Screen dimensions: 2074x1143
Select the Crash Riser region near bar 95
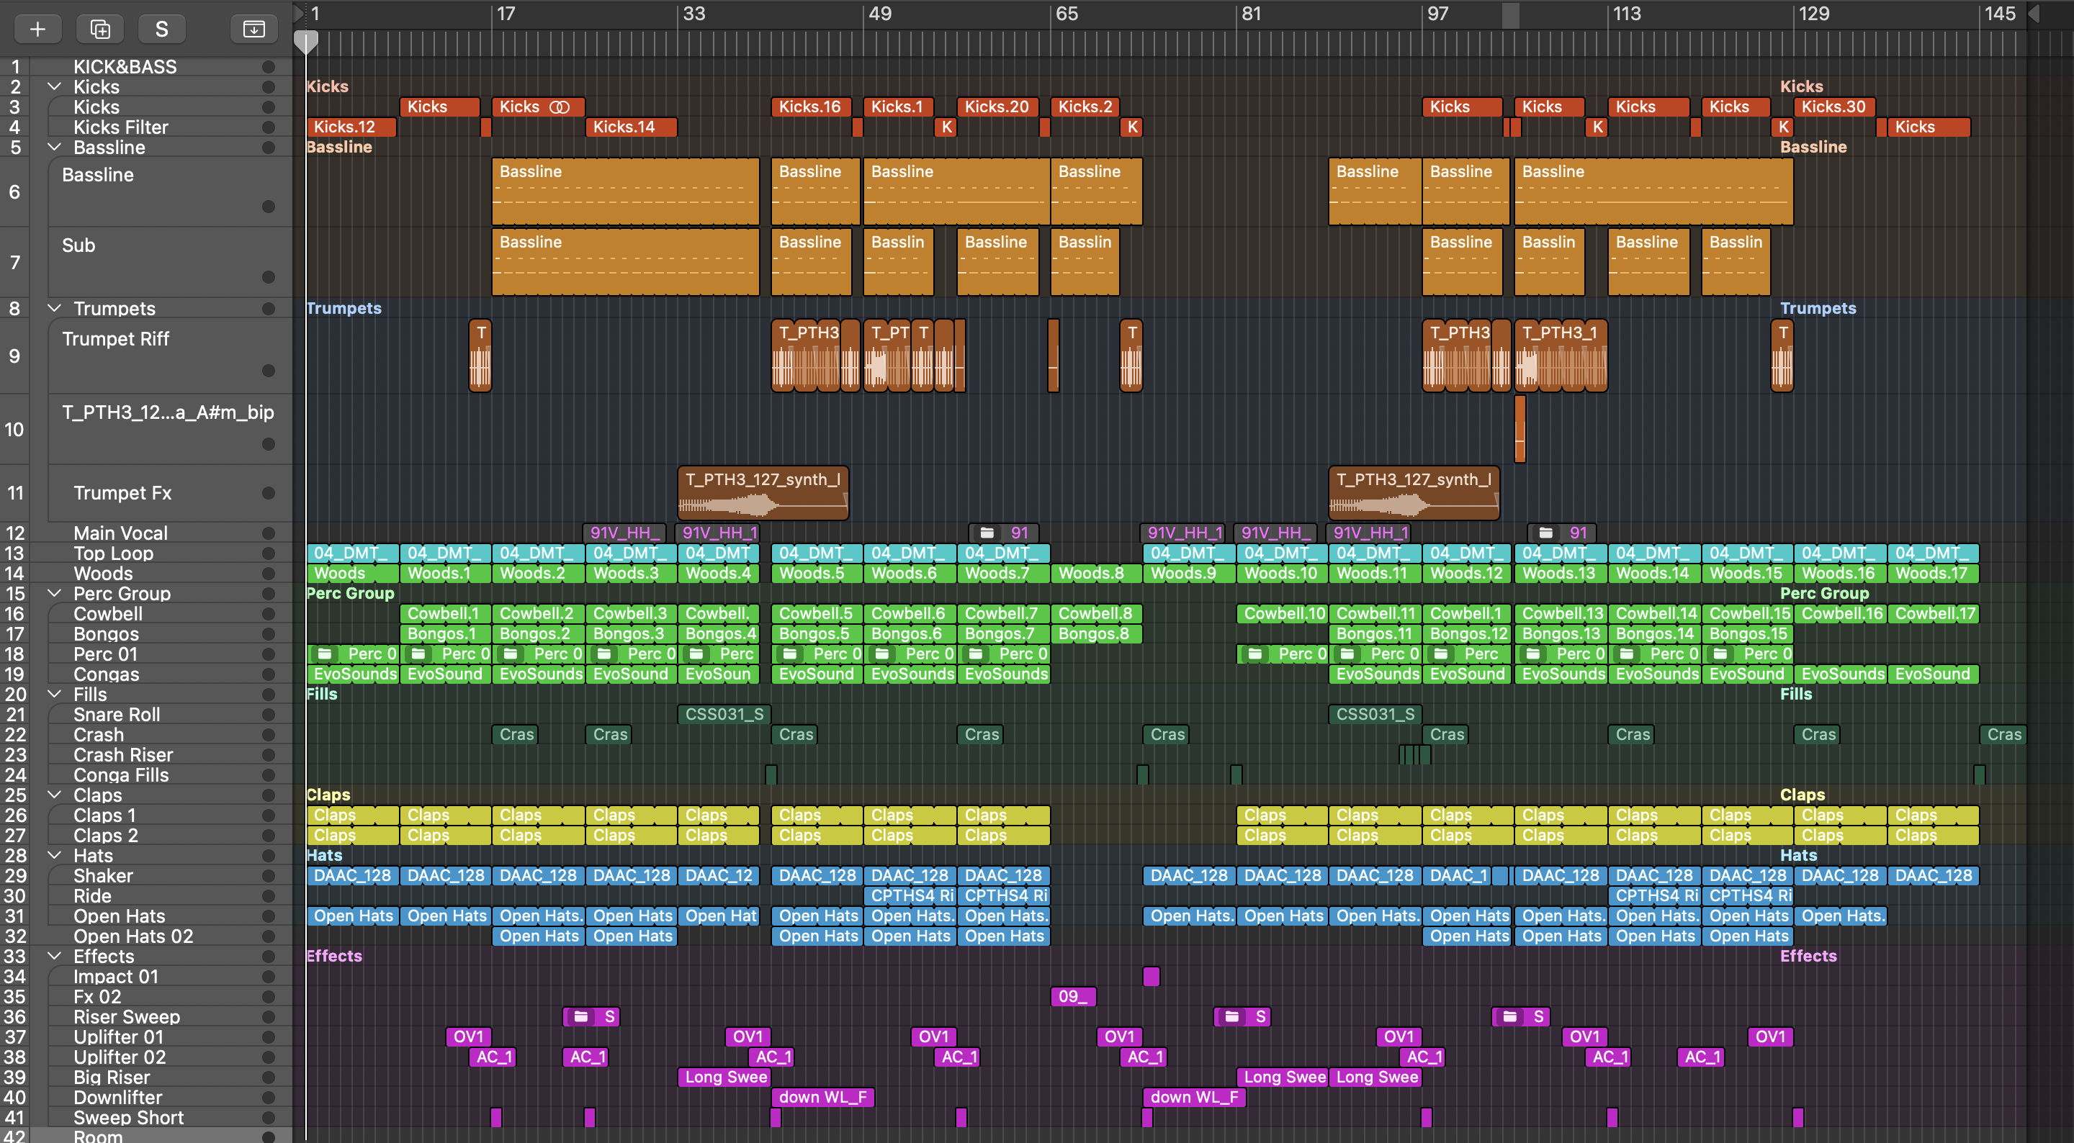pyautogui.click(x=1414, y=755)
